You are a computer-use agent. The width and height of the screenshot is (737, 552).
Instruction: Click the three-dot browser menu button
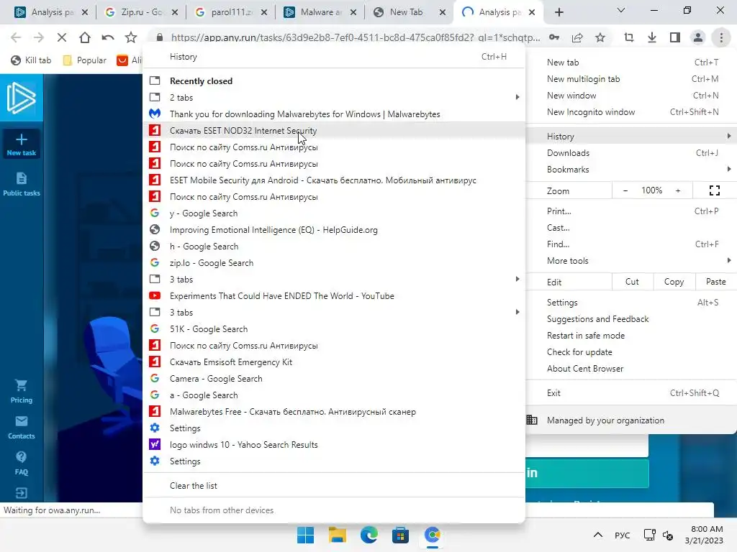click(721, 37)
